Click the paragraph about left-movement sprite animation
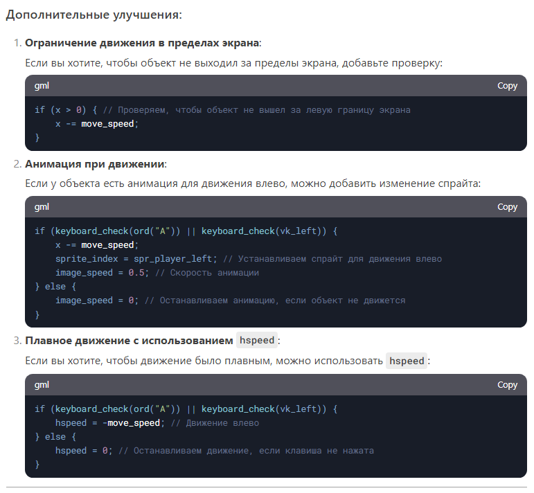The height and width of the screenshot is (493, 534). pos(252,184)
